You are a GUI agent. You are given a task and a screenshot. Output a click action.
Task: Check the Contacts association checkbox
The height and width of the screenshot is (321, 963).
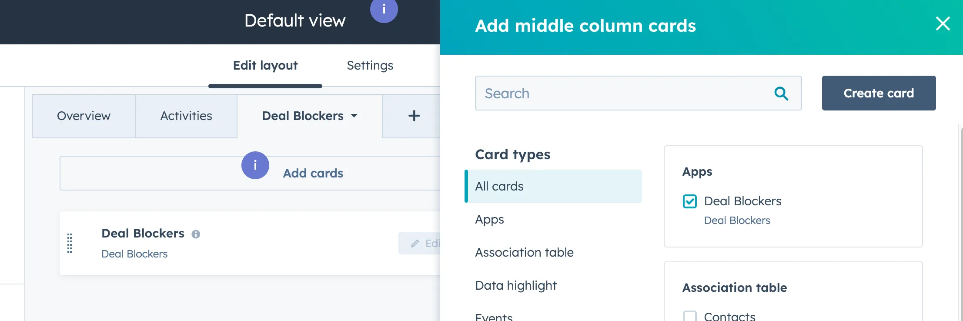[x=690, y=316]
